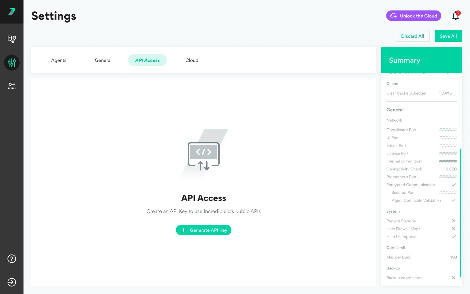Viewport: 470px width, 294px height.
Task: Open the license key icon in the sidebar
Action: (12, 86)
